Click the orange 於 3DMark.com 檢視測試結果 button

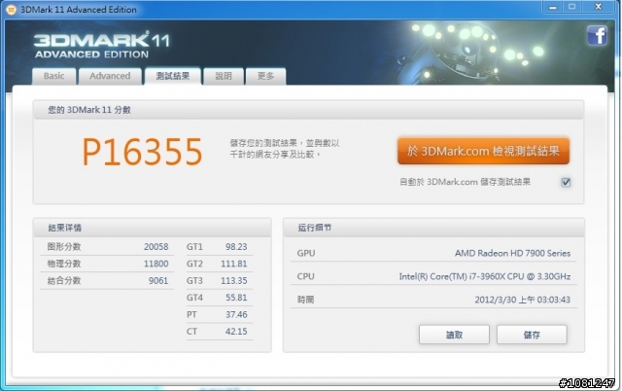tap(483, 151)
